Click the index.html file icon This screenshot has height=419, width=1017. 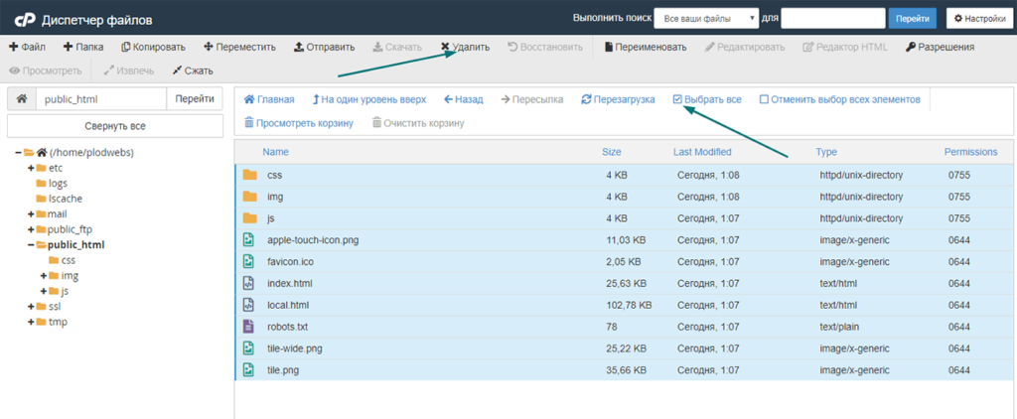tap(247, 283)
